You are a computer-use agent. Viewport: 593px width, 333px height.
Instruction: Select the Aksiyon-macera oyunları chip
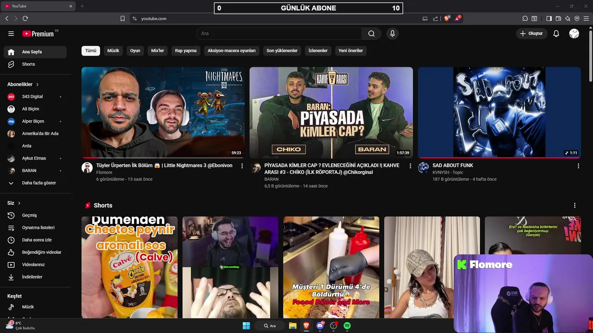pyautogui.click(x=232, y=51)
